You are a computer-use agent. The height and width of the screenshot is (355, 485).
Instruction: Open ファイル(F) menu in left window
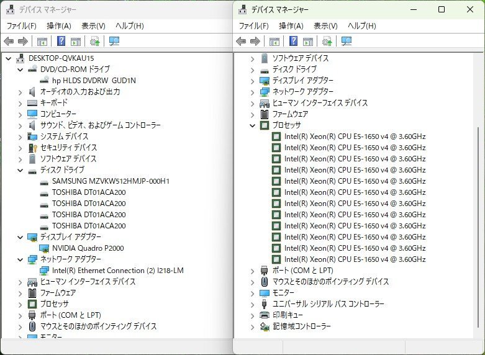pos(21,25)
